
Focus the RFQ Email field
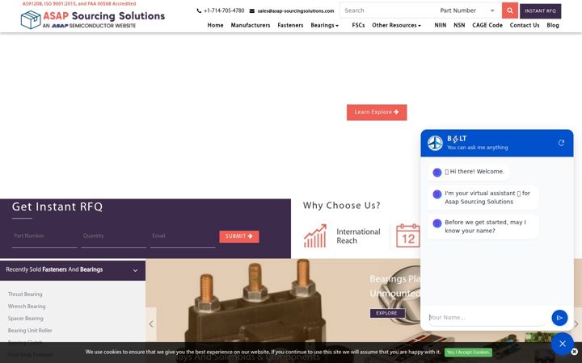[x=183, y=236]
